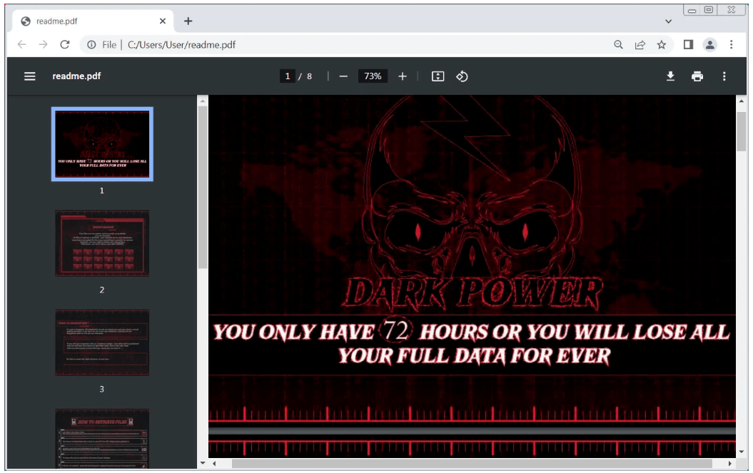Bookmark this page with the star icon
The image size is (753, 473).
tap(662, 45)
